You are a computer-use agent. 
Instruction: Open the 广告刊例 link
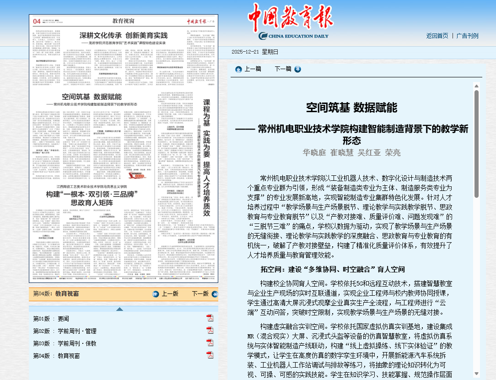pos(467,36)
